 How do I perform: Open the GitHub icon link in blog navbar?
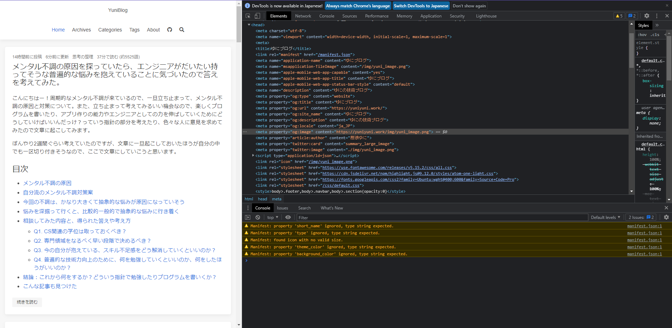pyautogui.click(x=169, y=30)
